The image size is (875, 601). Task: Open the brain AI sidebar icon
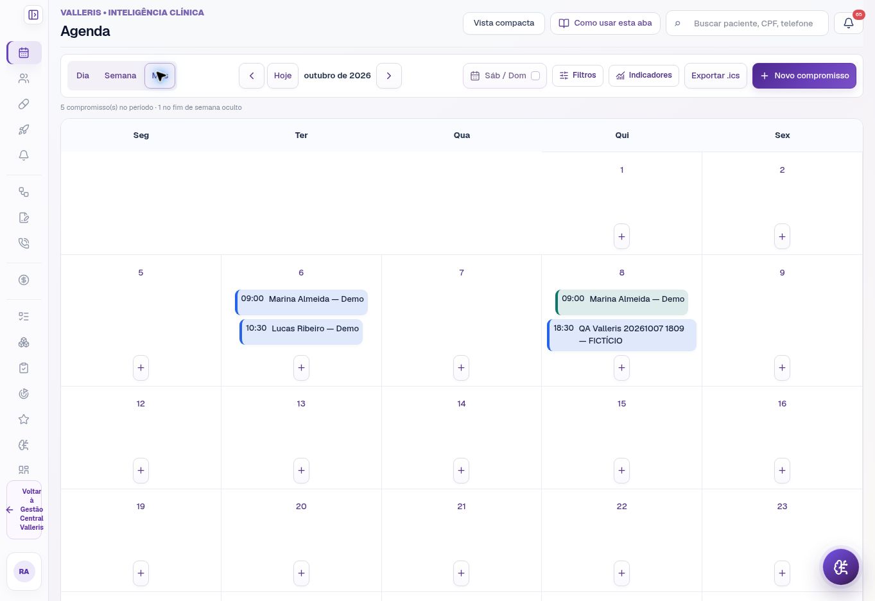click(24, 445)
